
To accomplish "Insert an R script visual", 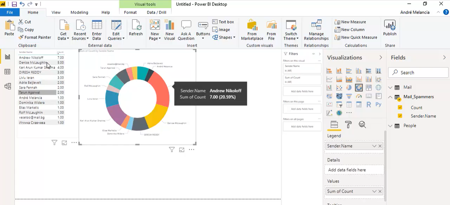I will (369, 105).
